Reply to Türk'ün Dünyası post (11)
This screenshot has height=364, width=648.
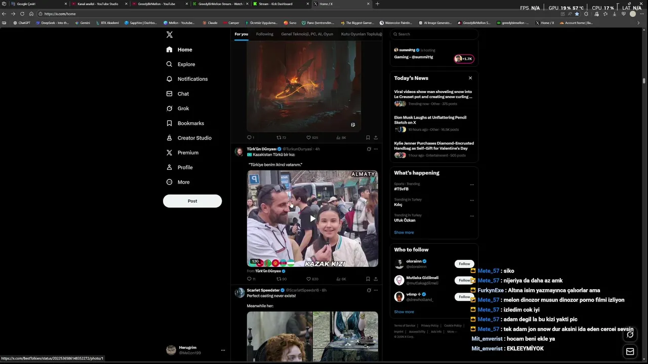pos(251,279)
